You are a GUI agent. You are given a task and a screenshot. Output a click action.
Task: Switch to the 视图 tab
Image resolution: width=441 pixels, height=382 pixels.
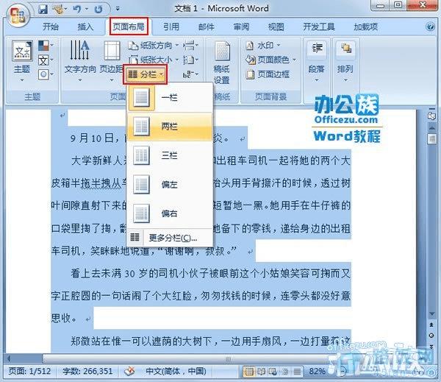pyautogui.click(x=276, y=26)
